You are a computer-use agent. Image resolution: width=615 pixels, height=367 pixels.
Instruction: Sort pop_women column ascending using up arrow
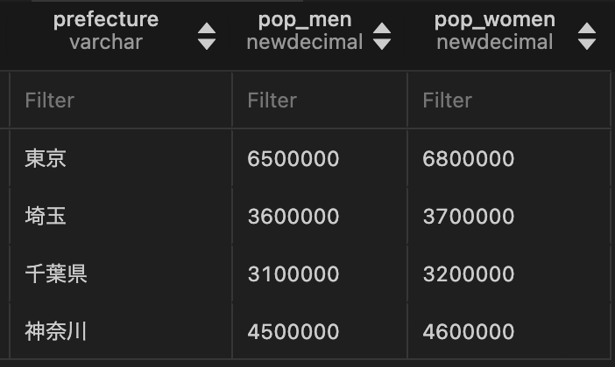[587, 29]
